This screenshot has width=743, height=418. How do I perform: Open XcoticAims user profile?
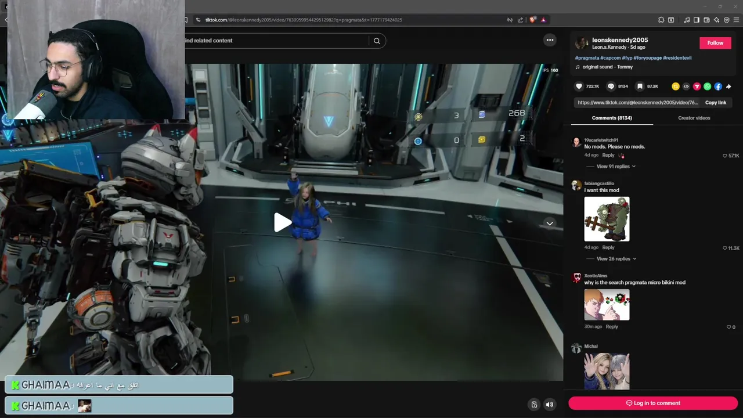(596, 276)
